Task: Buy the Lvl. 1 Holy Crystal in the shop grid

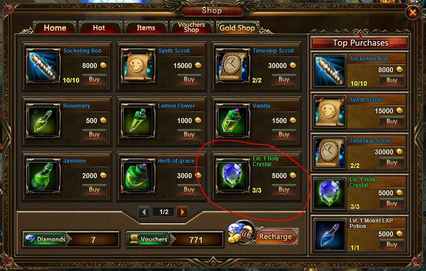Action: tap(284, 190)
